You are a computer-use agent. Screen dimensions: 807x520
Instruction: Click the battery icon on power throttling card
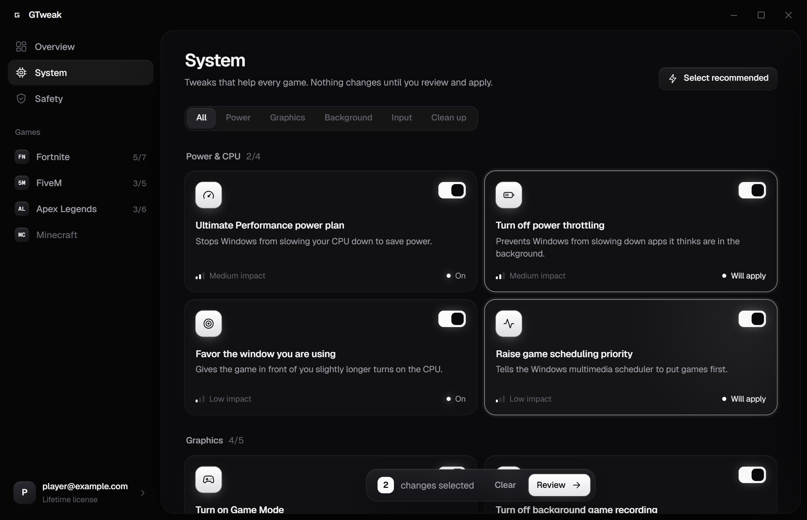(509, 195)
